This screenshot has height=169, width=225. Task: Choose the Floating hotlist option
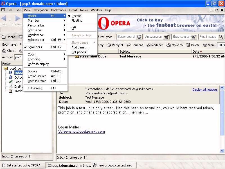[77, 21]
